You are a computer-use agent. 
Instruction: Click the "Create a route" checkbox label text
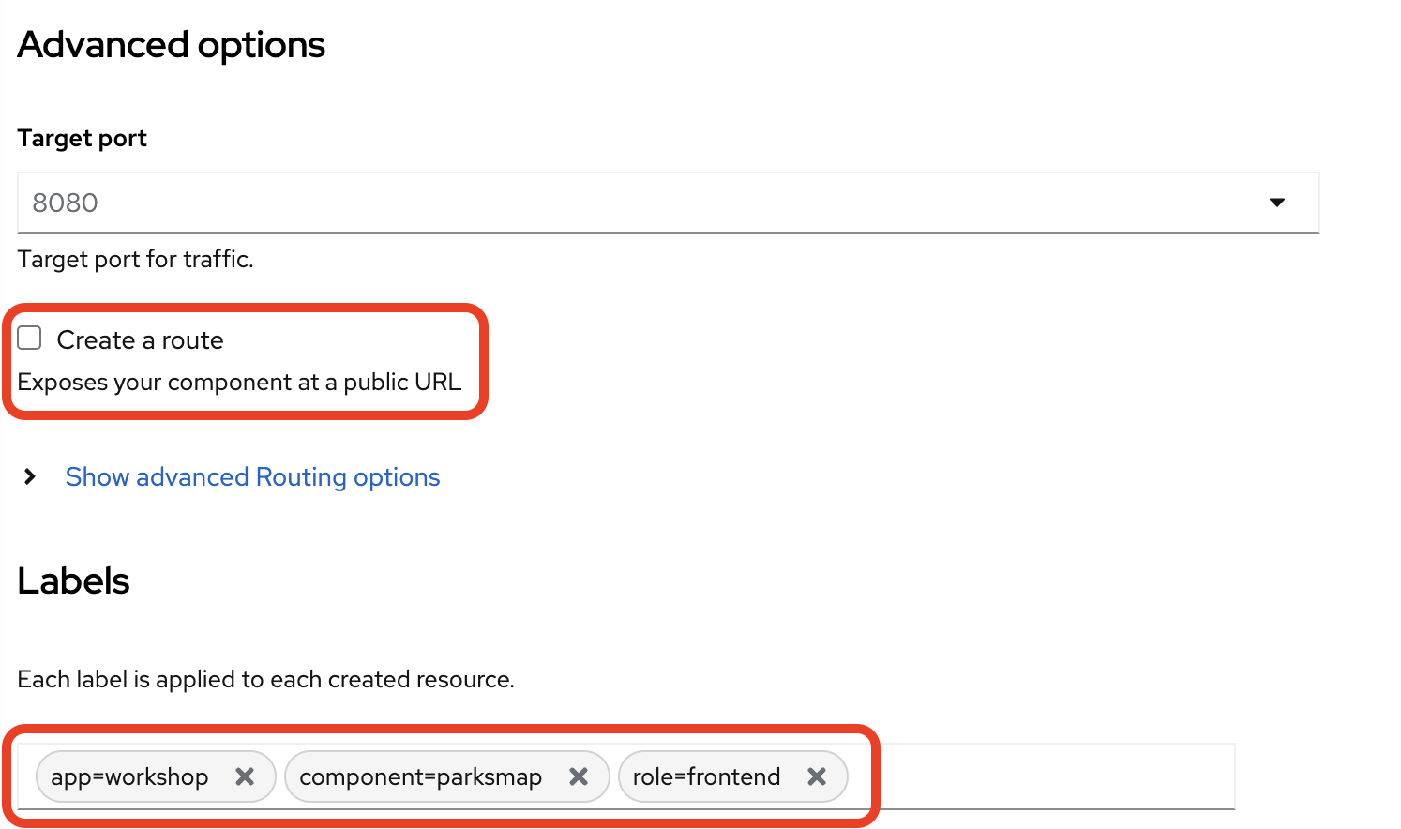[140, 340]
